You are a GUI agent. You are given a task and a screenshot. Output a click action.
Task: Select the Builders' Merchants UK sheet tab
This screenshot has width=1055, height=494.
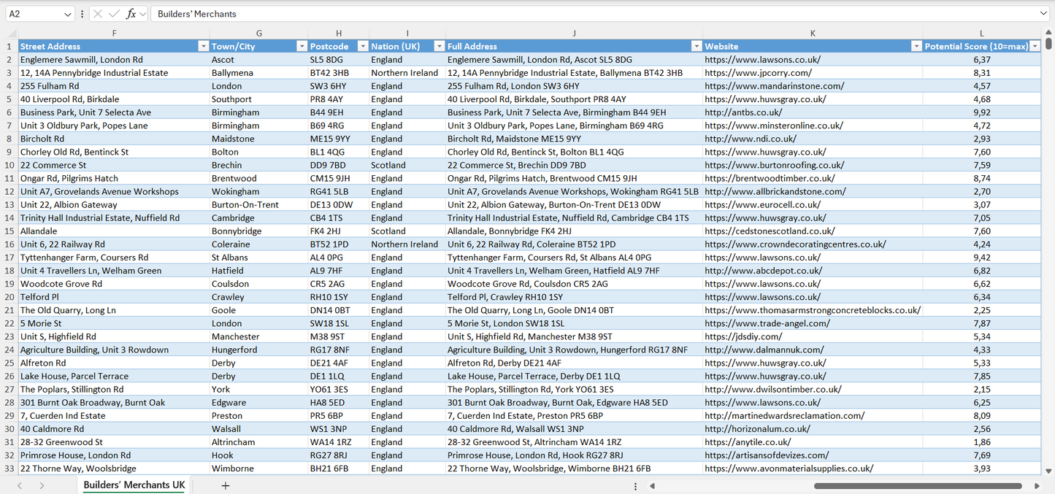133,485
